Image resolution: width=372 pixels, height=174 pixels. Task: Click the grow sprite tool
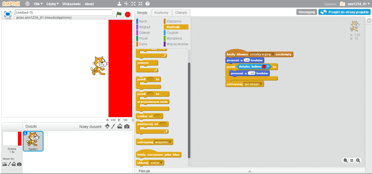click(133, 4)
